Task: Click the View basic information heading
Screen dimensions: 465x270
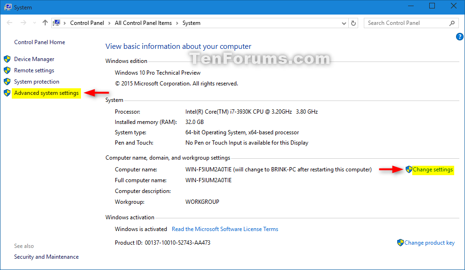Action: coord(178,46)
